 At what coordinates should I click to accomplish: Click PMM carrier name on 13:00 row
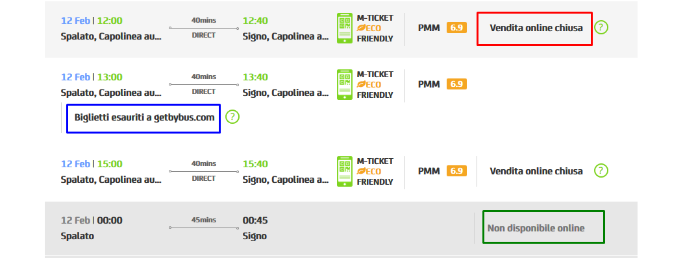pos(429,84)
